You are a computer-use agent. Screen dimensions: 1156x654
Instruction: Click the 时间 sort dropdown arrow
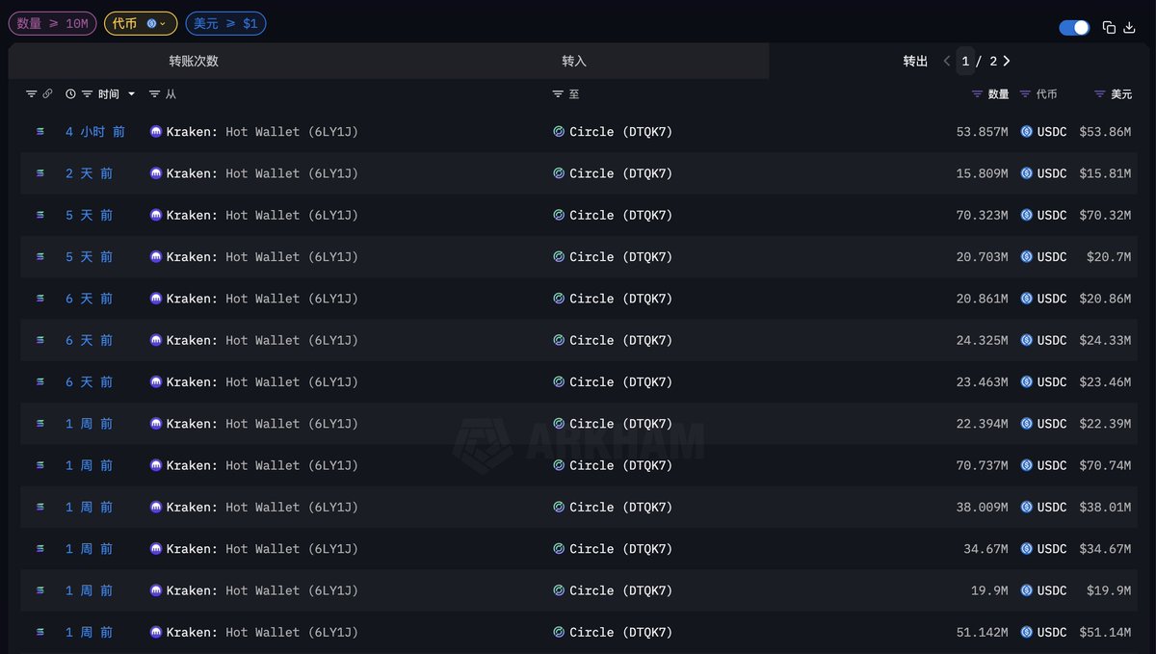tap(131, 94)
